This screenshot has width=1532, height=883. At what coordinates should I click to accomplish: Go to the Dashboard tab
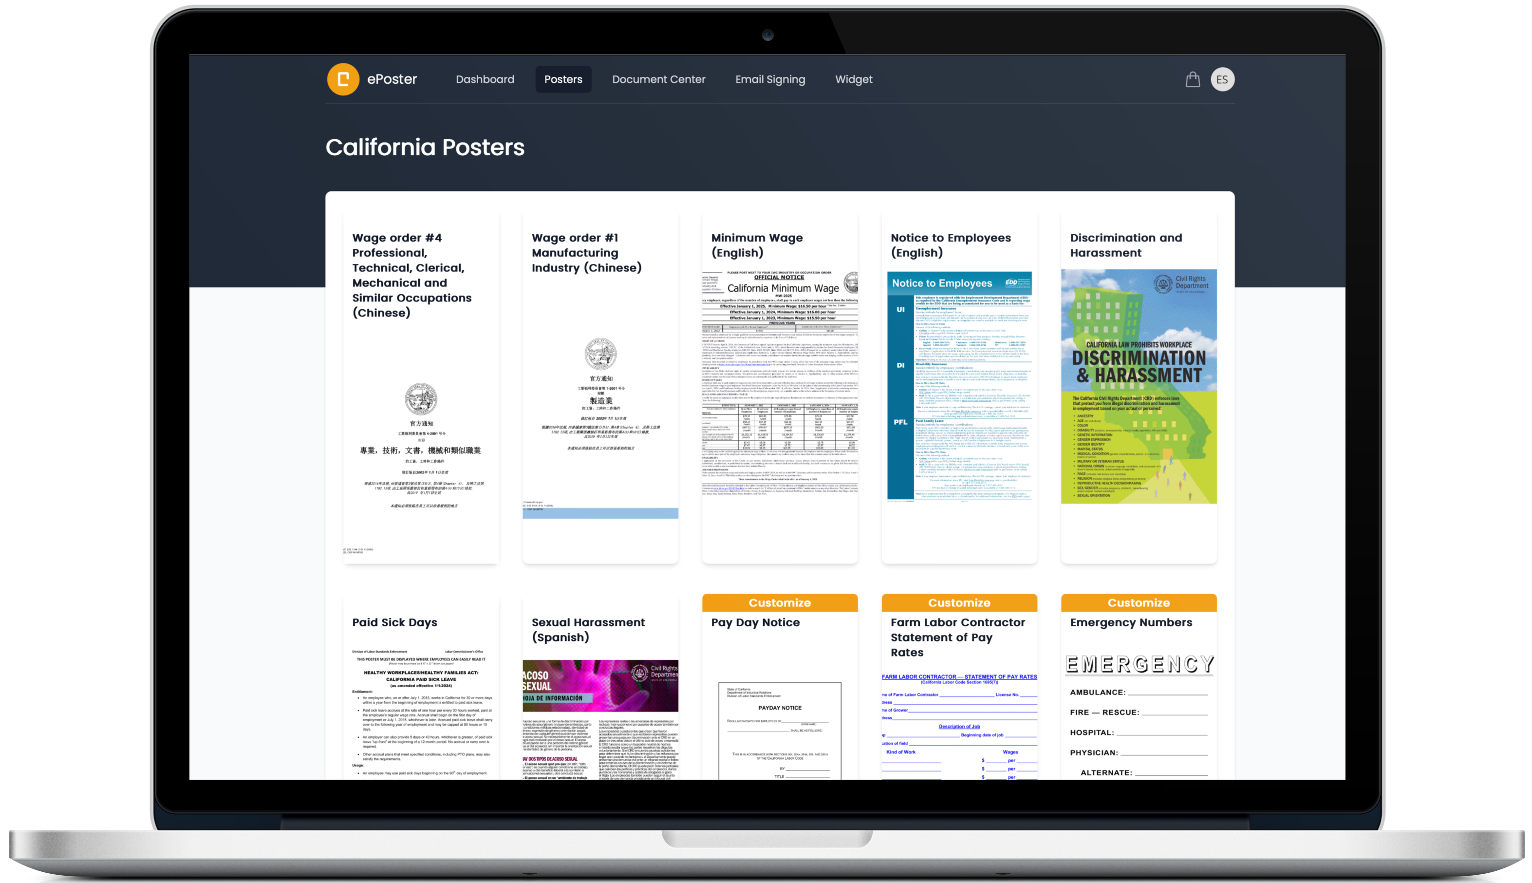(485, 79)
